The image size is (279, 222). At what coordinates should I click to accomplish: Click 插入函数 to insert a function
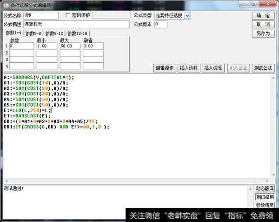pyautogui.click(x=189, y=68)
